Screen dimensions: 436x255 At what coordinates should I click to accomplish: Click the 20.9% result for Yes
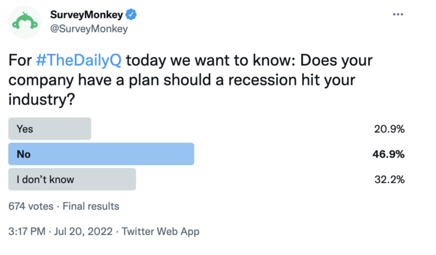click(389, 129)
